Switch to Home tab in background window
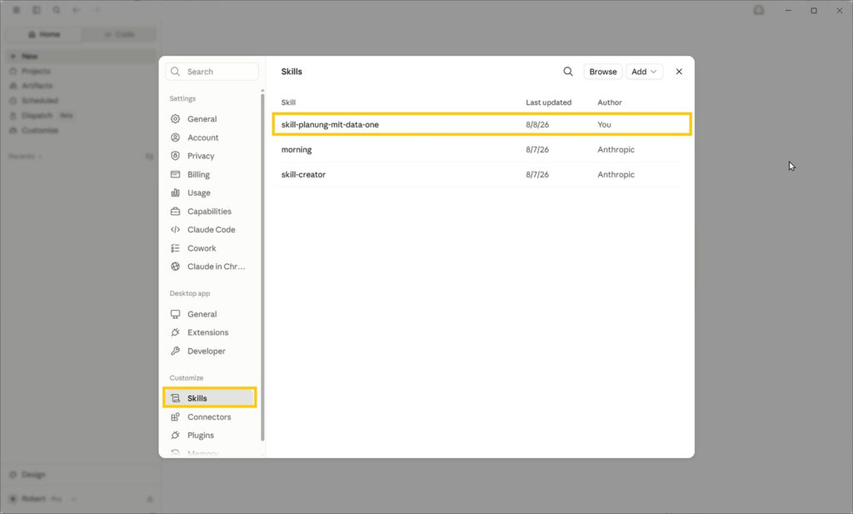Image resolution: width=853 pixels, height=514 pixels. point(44,34)
